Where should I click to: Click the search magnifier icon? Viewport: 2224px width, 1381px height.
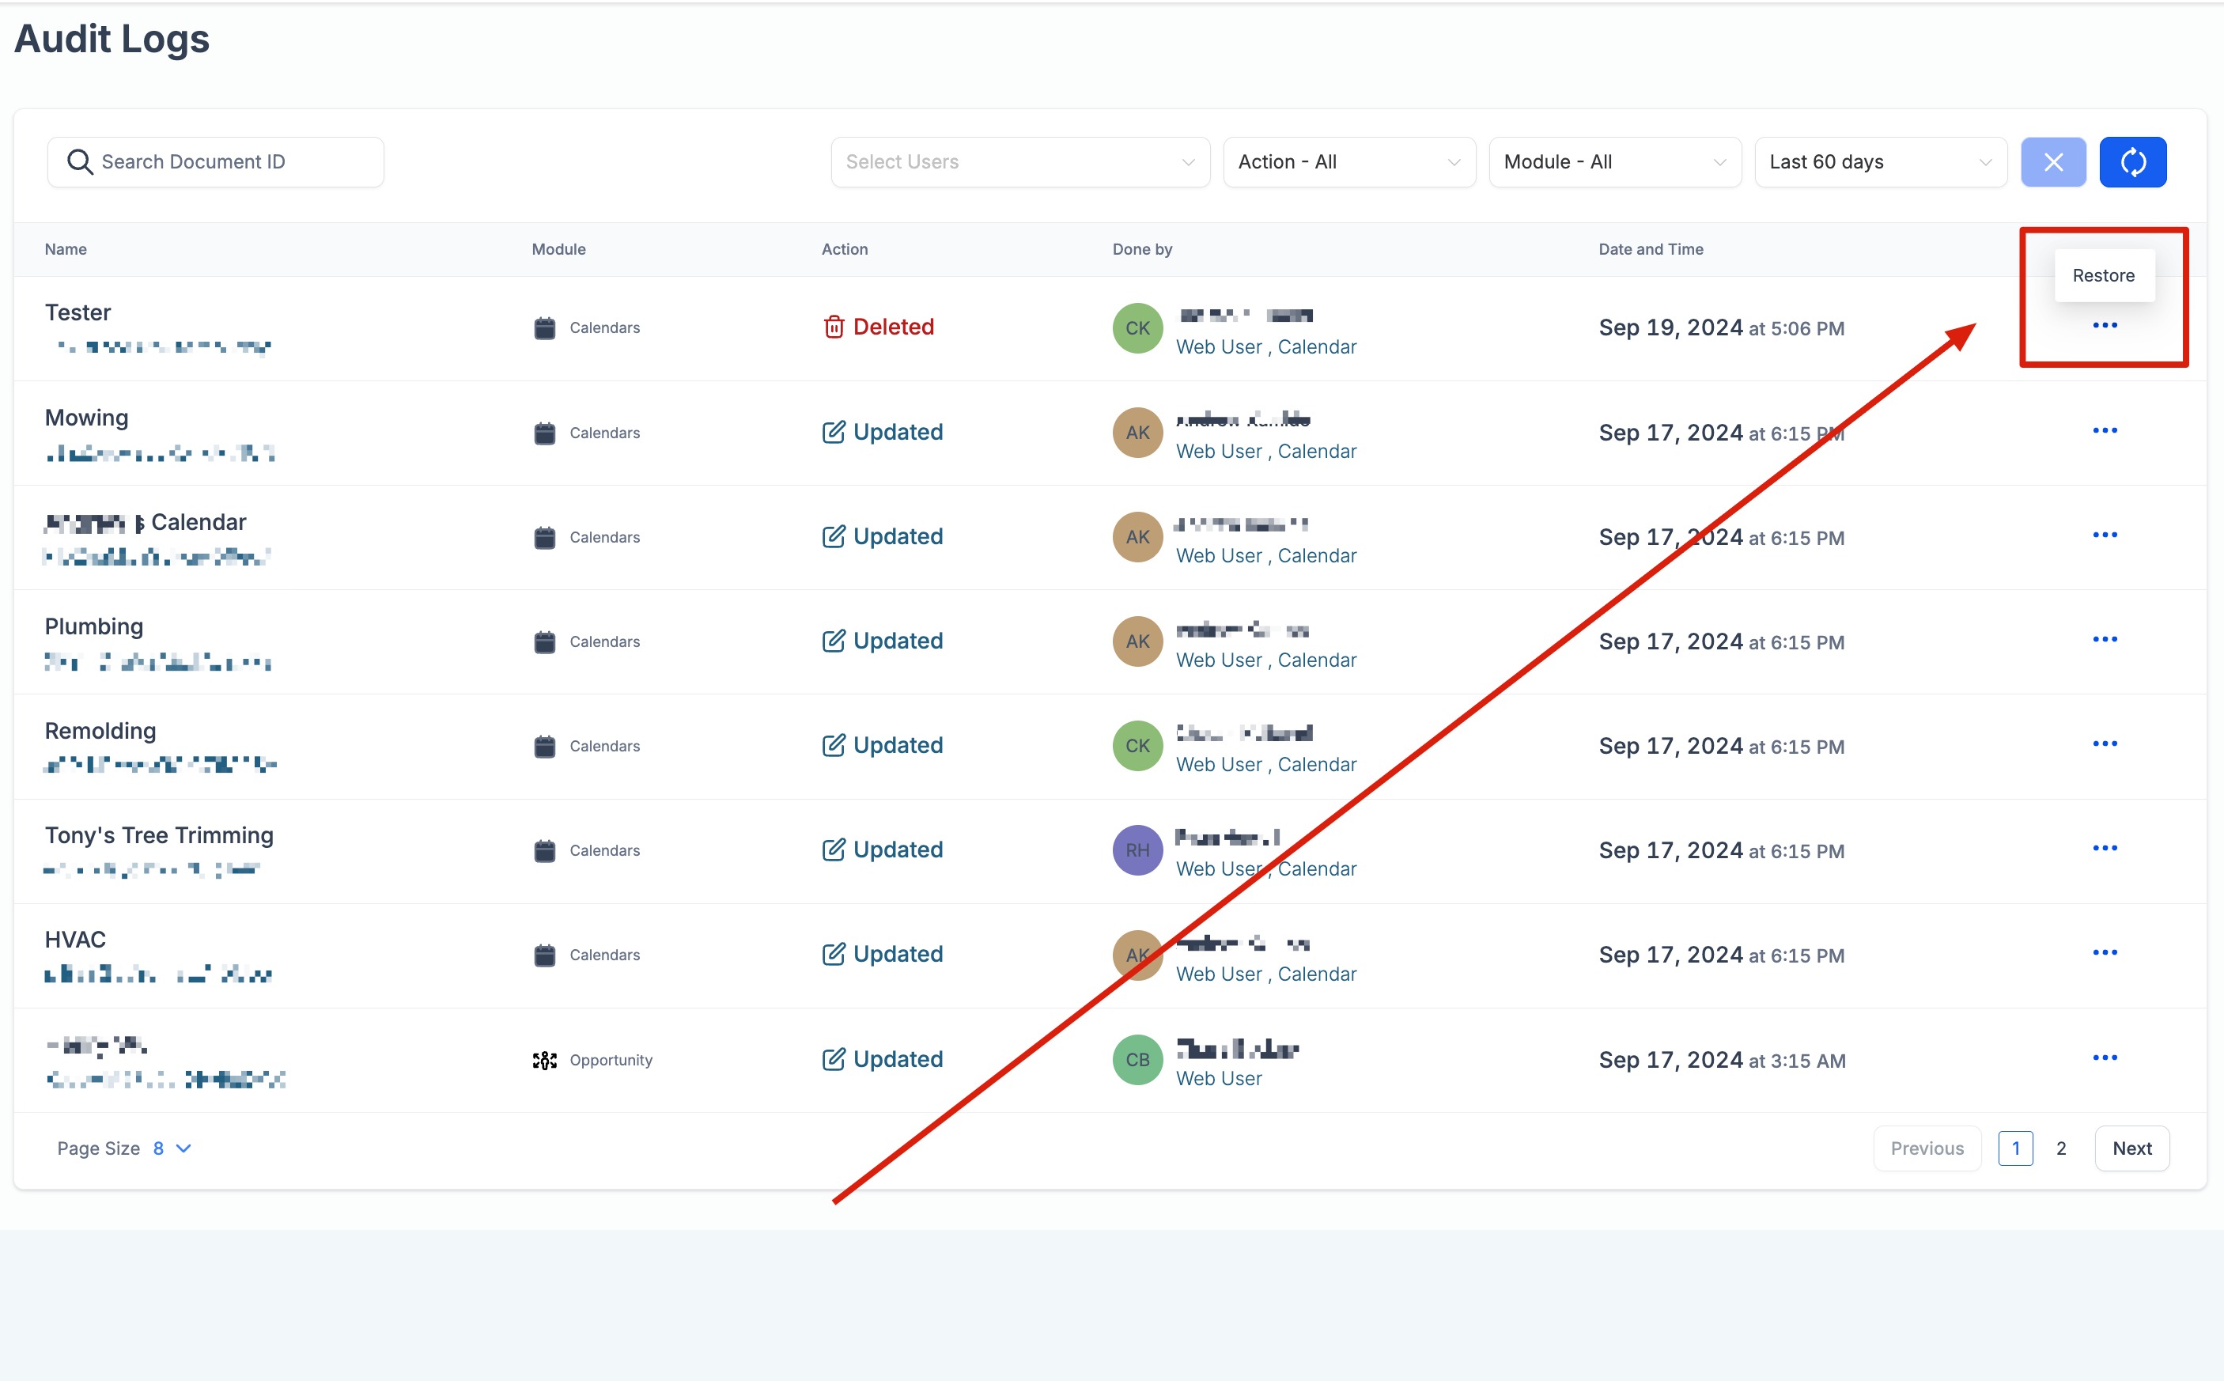click(x=81, y=161)
